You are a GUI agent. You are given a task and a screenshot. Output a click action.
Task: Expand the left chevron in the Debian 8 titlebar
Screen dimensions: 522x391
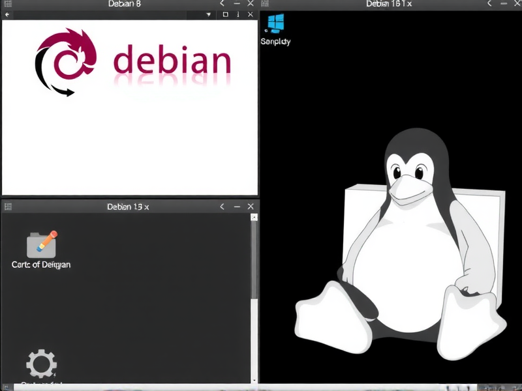tap(222, 4)
